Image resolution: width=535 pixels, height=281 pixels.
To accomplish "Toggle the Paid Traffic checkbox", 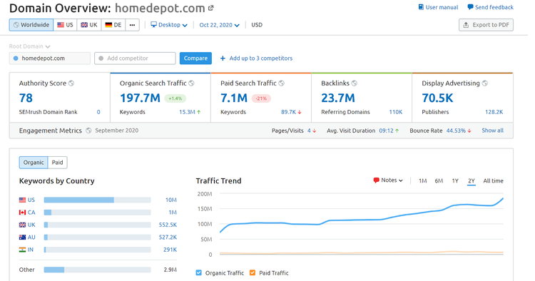I will [x=253, y=273].
